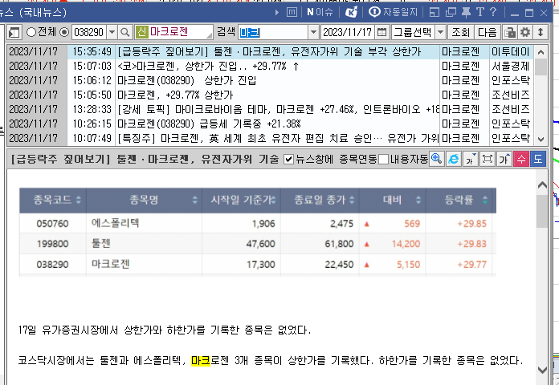Image resolution: width=559 pixels, height=385 pixels.
Task: Open help with the question mark icon
Action: (493, 13)
